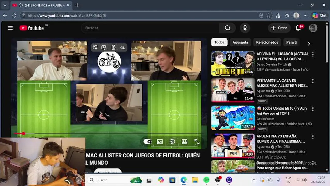The image size is (330, 186).
Task: Toggle the autoplay switch in the player
Action: [147, 142]
